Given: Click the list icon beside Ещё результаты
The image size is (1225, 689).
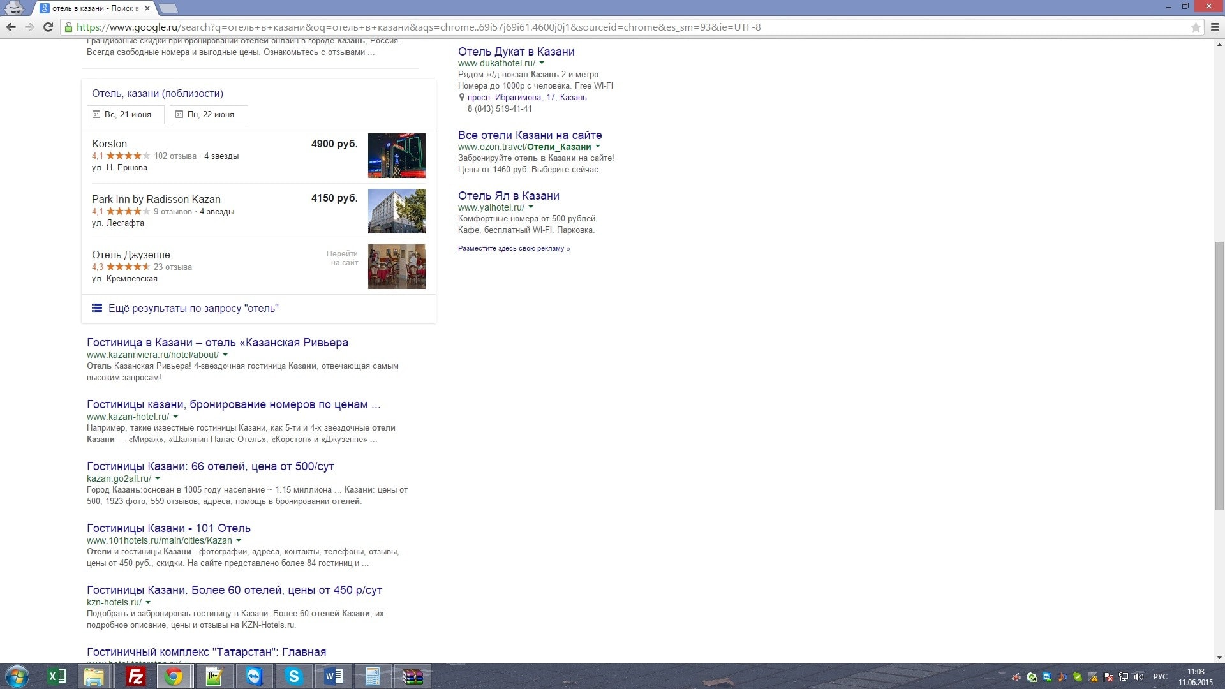Looking at the screenshot, I should coord(97,308).
